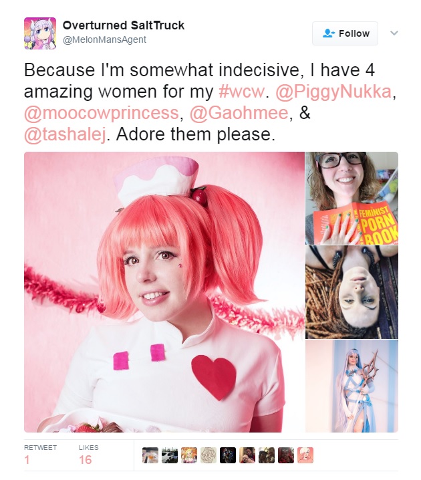Open the @tashalej mention link
421x480 pixels.
pos(65,134)
